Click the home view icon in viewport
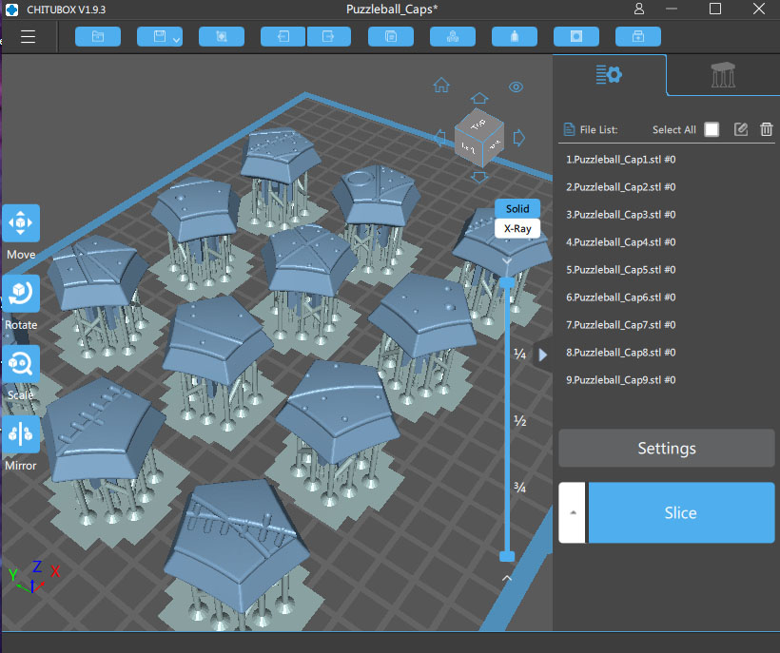 (441, 86)
